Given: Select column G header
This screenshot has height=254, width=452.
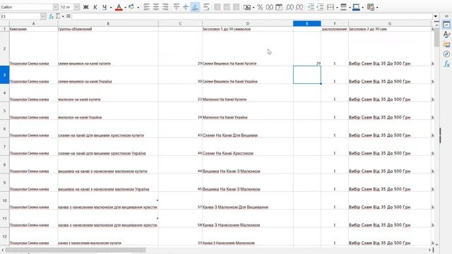Looking at the screenshot, I should pyautogui.click(x=389, y=23).
